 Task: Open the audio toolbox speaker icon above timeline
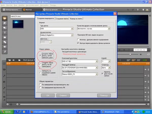[14, 60]
